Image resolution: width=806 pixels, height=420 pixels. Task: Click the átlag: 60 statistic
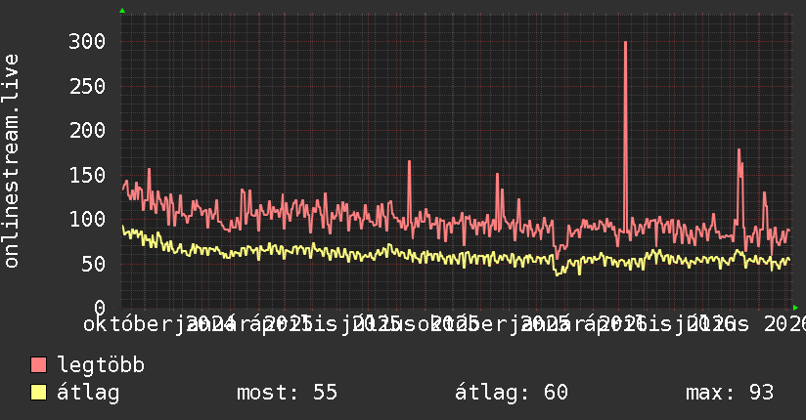click(x=512, y=393)
